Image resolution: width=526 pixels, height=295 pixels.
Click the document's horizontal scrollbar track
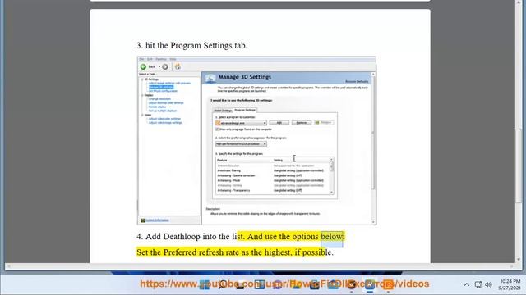(x=260, y=266)
